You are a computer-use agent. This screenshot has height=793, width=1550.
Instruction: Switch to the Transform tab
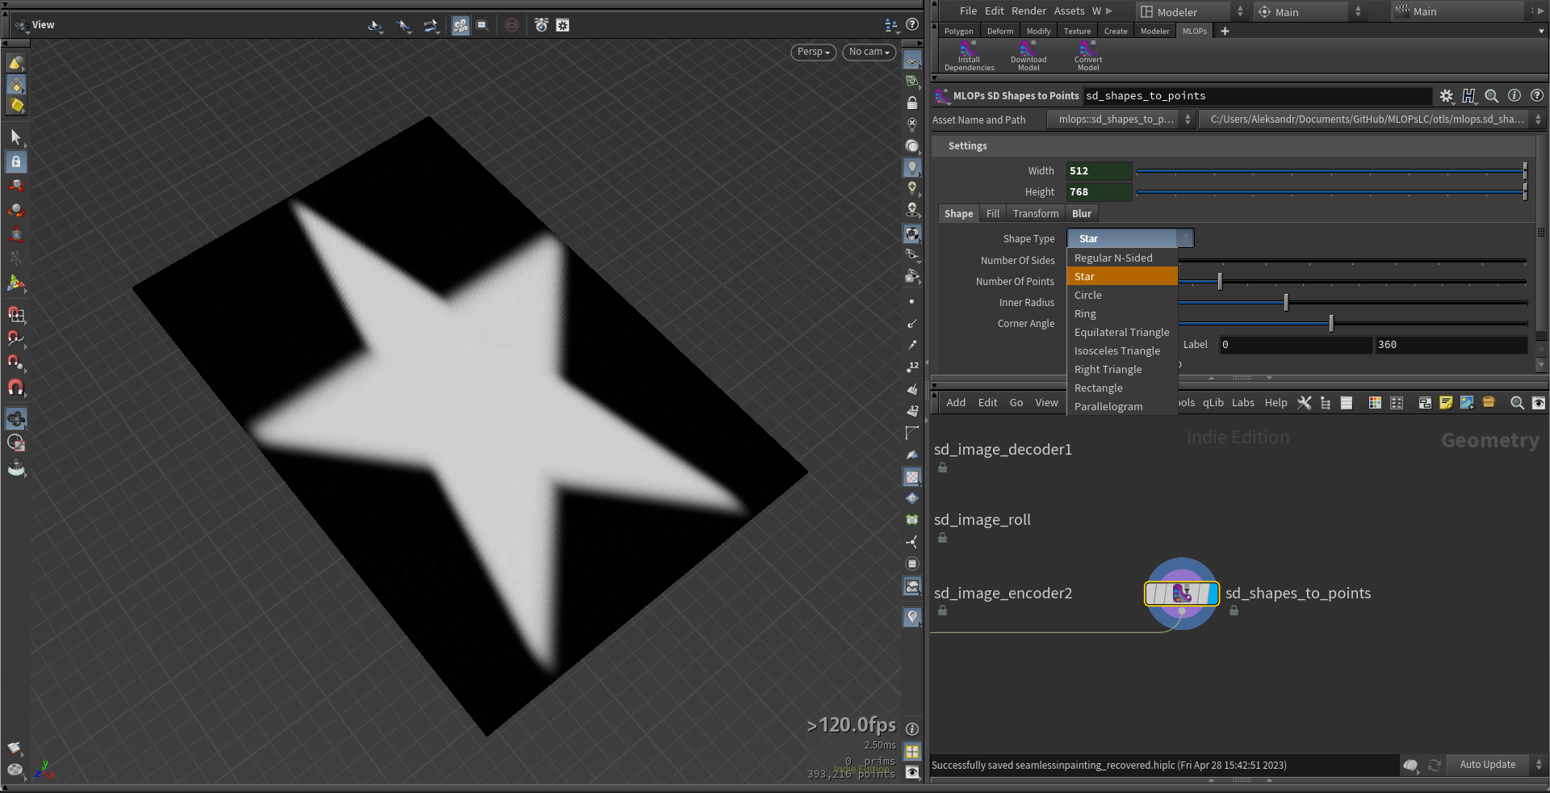click(x=1036, y=214)
